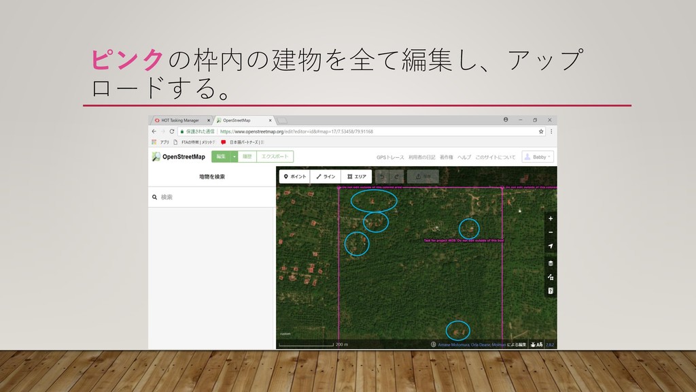Click the OpenStreetMap logo

click(179, 157)
